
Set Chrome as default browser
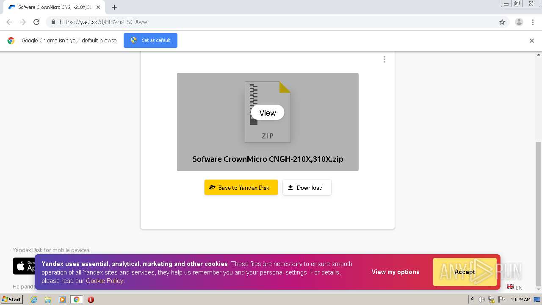(x=150, y=40)
